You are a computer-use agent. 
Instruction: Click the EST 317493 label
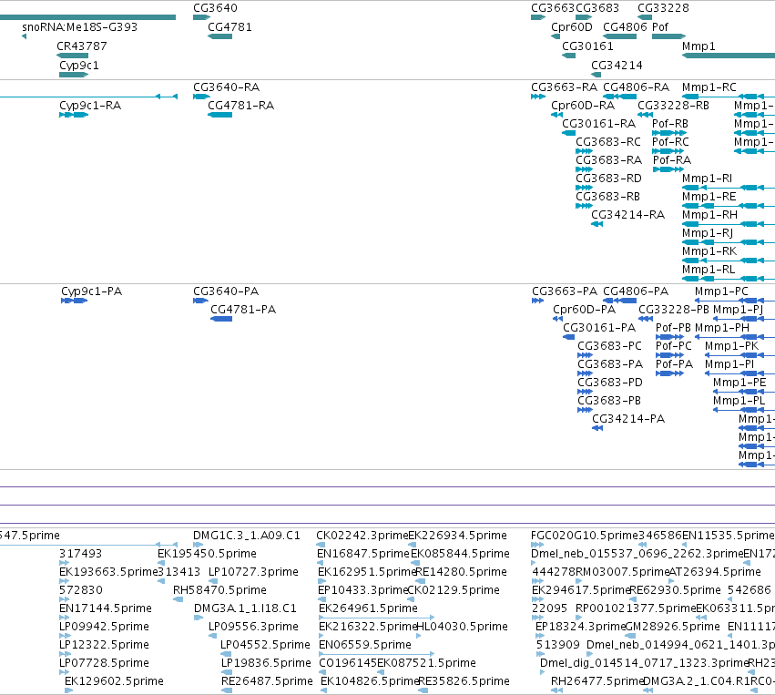click(80, 554)
